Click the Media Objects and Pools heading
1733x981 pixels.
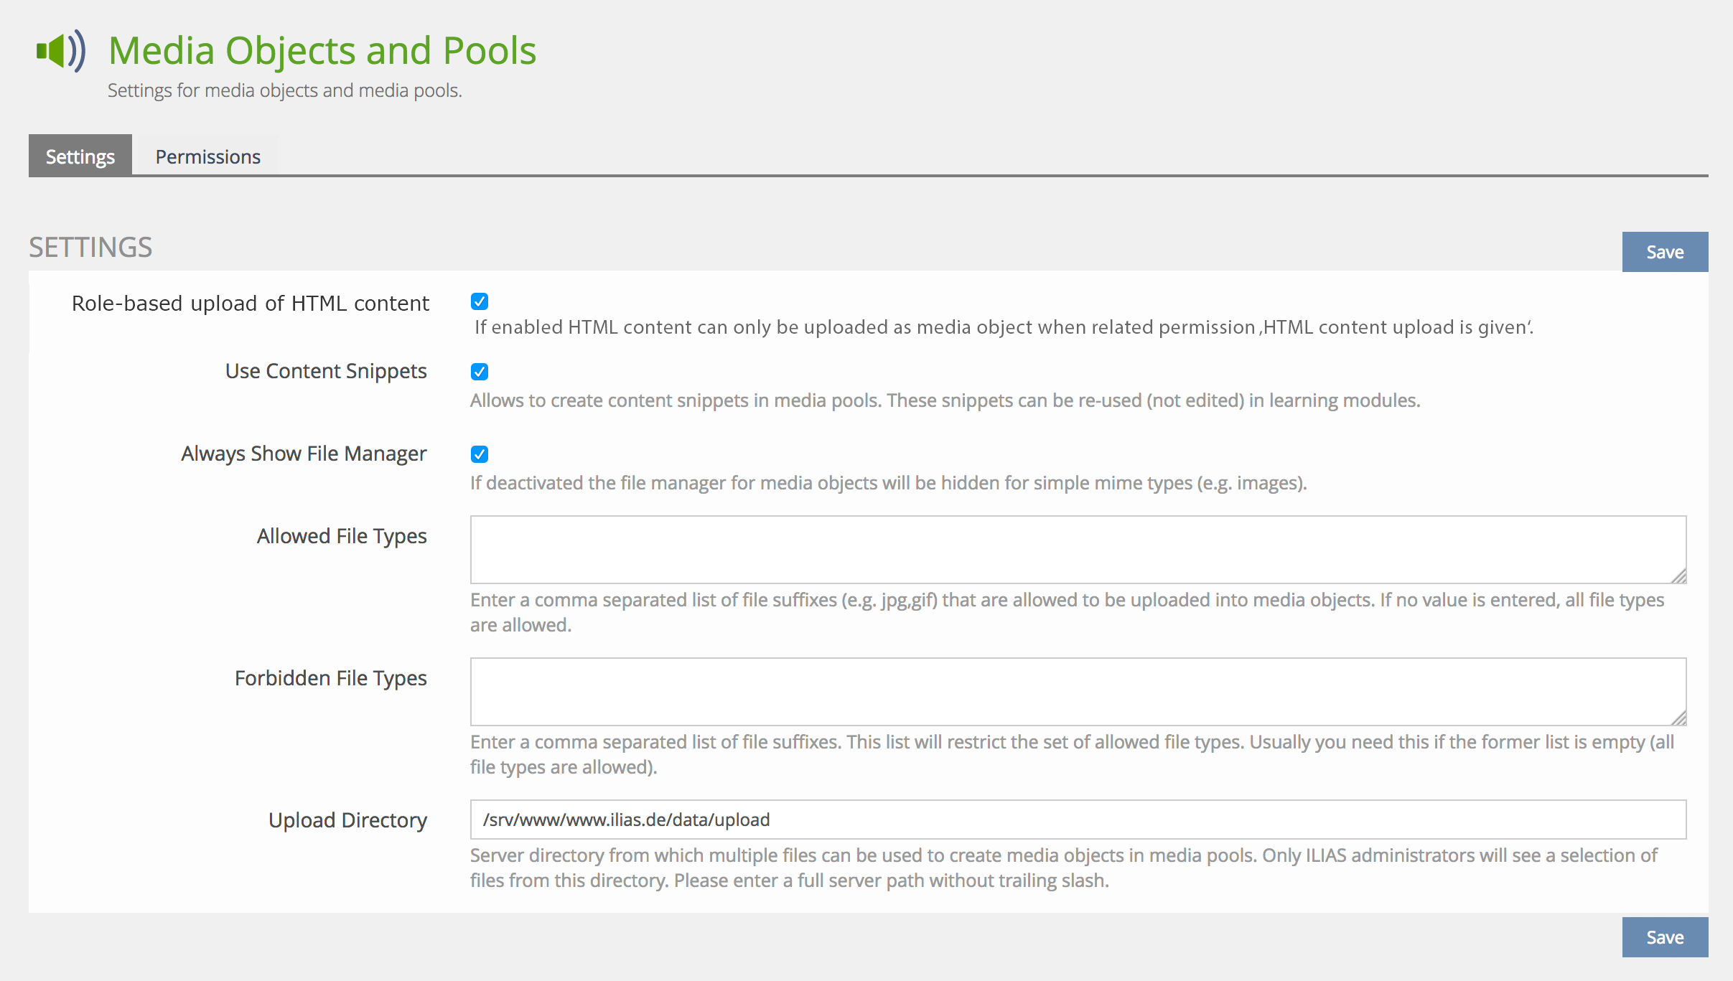pos(322,51)
